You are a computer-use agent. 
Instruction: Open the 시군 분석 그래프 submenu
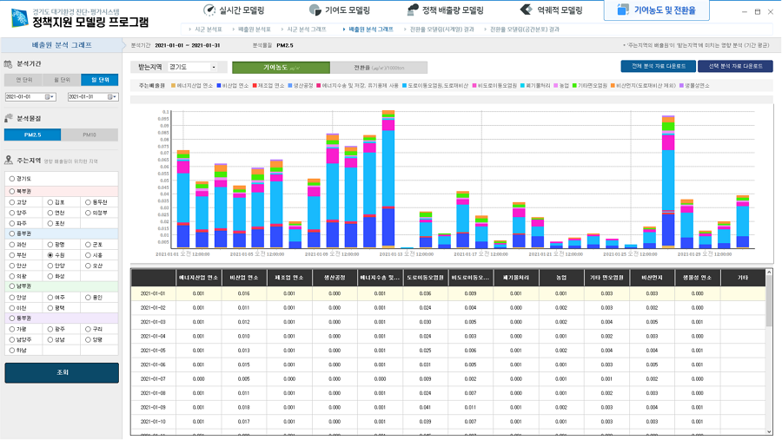[307, 30]
